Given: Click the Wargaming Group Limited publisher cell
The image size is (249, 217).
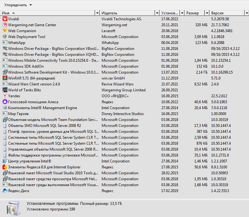Looking at the screenshot, I should [123, 90].
